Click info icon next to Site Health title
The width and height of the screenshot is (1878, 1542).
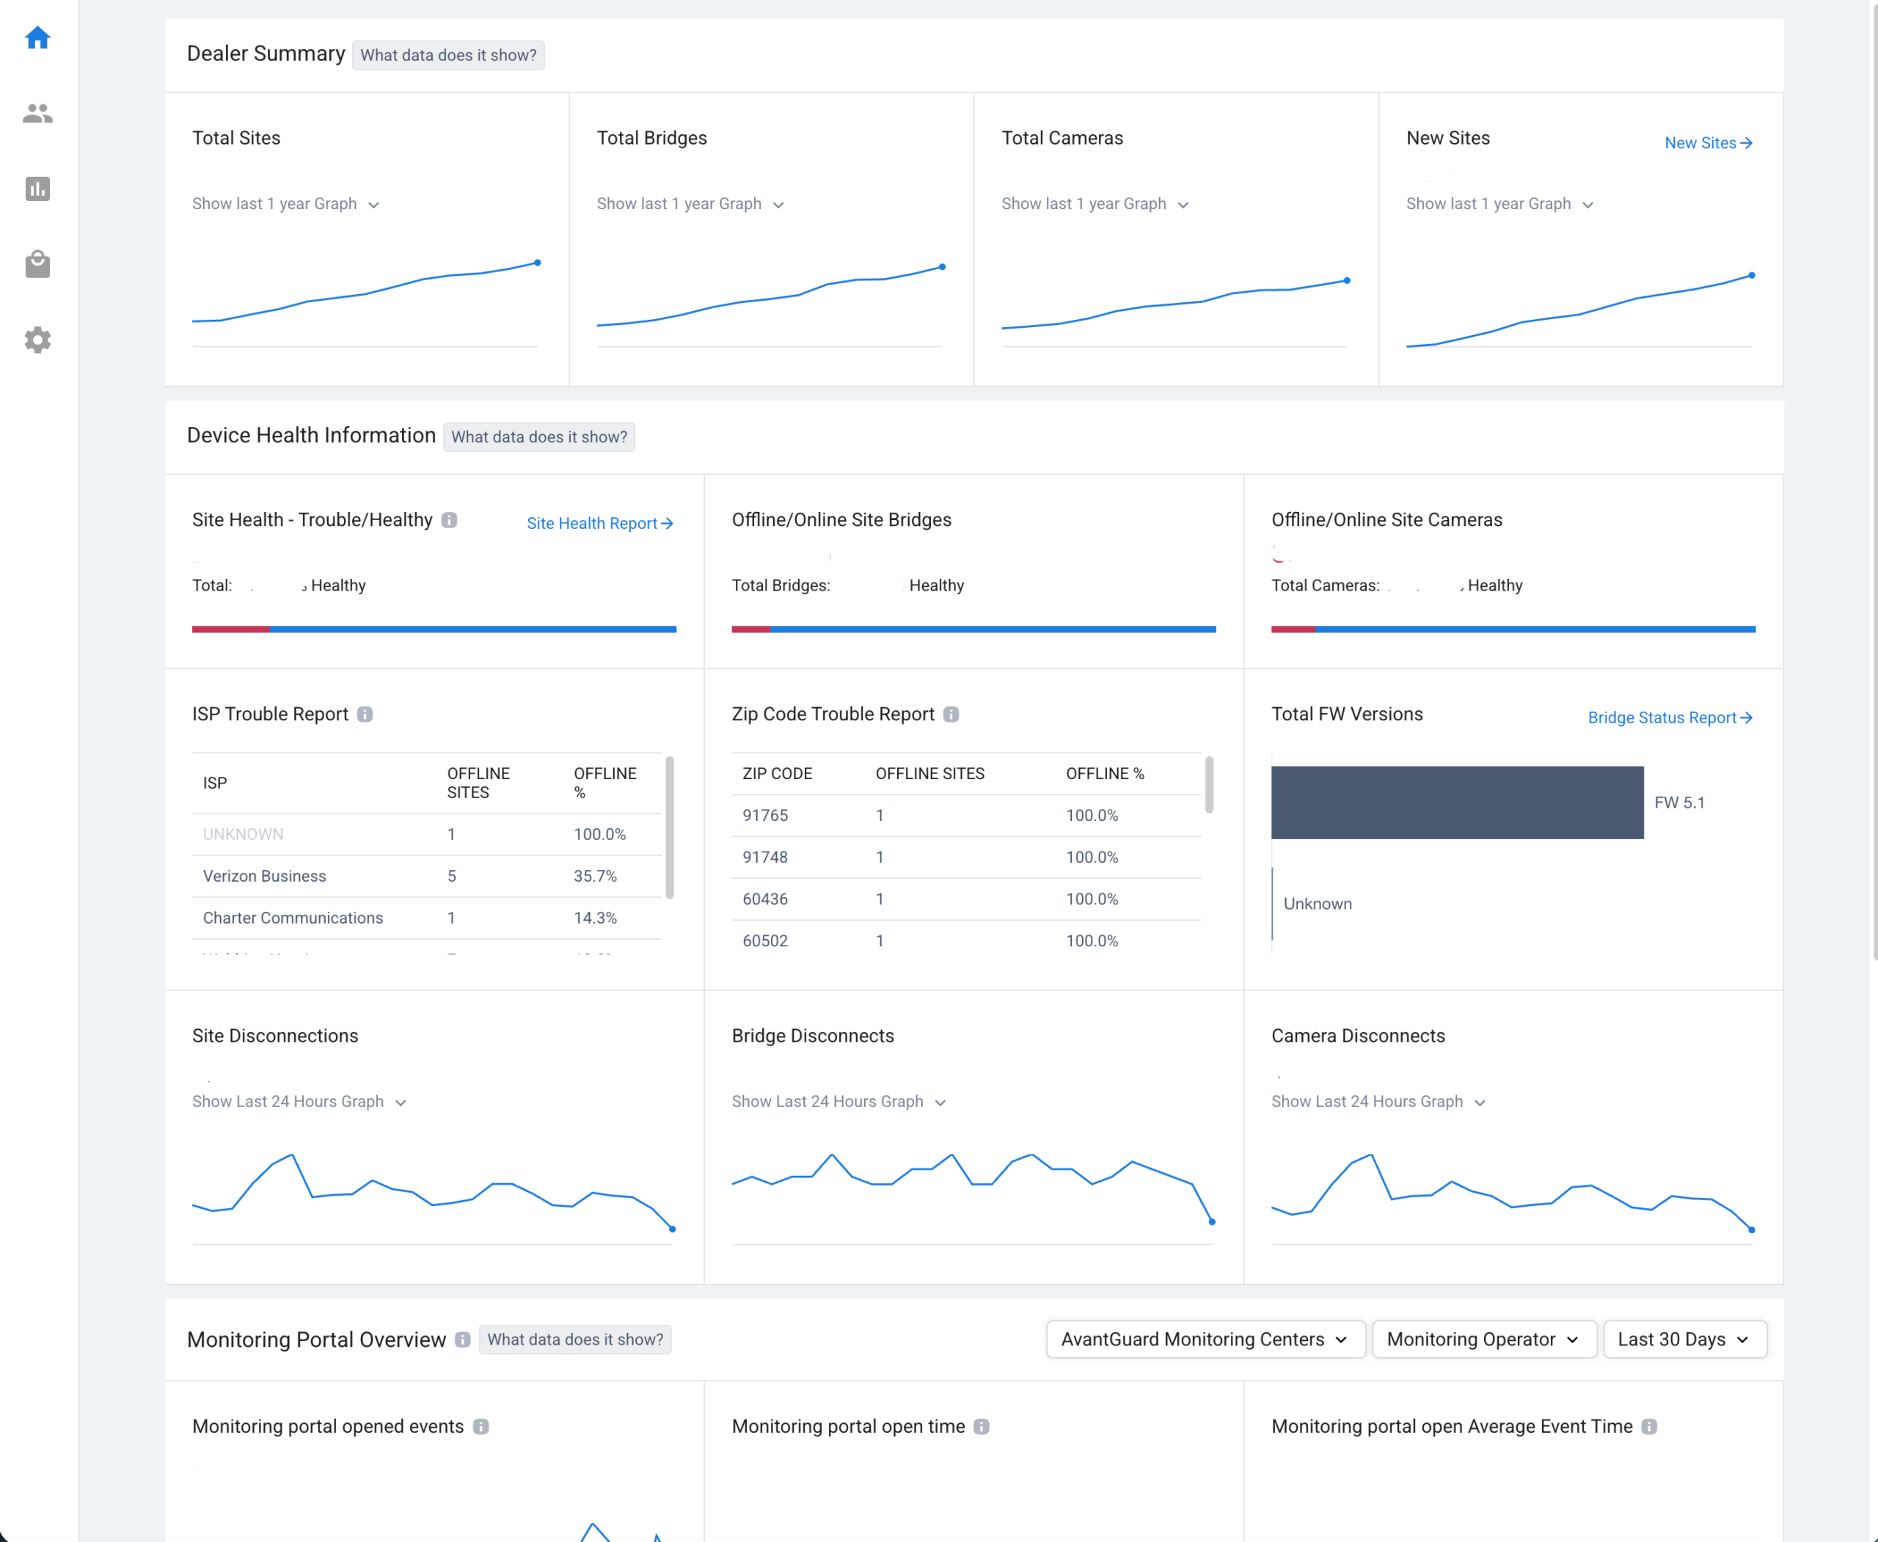[450, 521]
